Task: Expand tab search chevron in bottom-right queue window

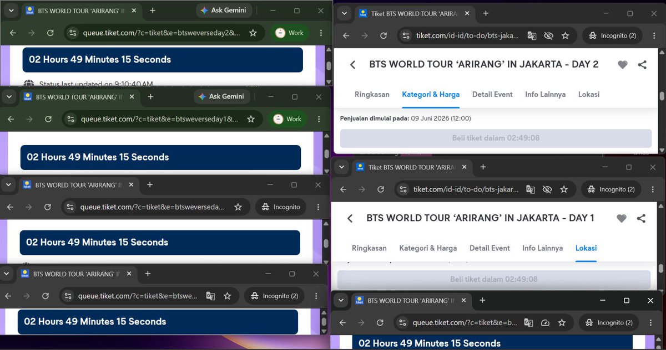Action: 341,300
